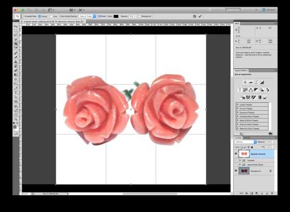Select the Move tool at top of toolbox
This screenshot has height=212, width=290.
click(x=16, y=27)
